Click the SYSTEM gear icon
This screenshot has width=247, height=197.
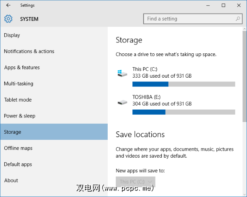tap(8, 19)
